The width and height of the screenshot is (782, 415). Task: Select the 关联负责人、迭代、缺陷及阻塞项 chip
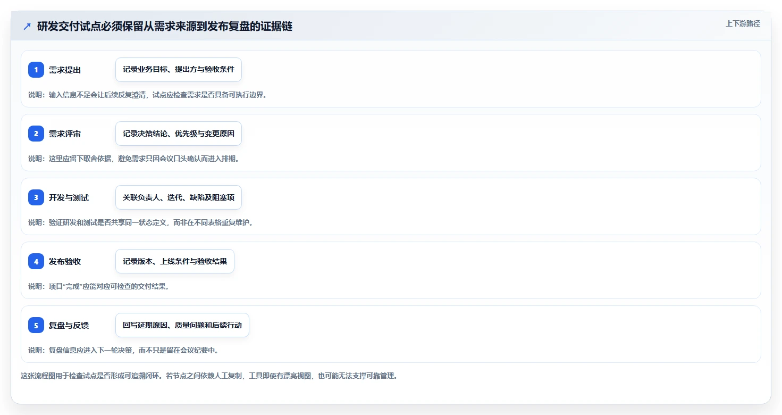(179, 197)
